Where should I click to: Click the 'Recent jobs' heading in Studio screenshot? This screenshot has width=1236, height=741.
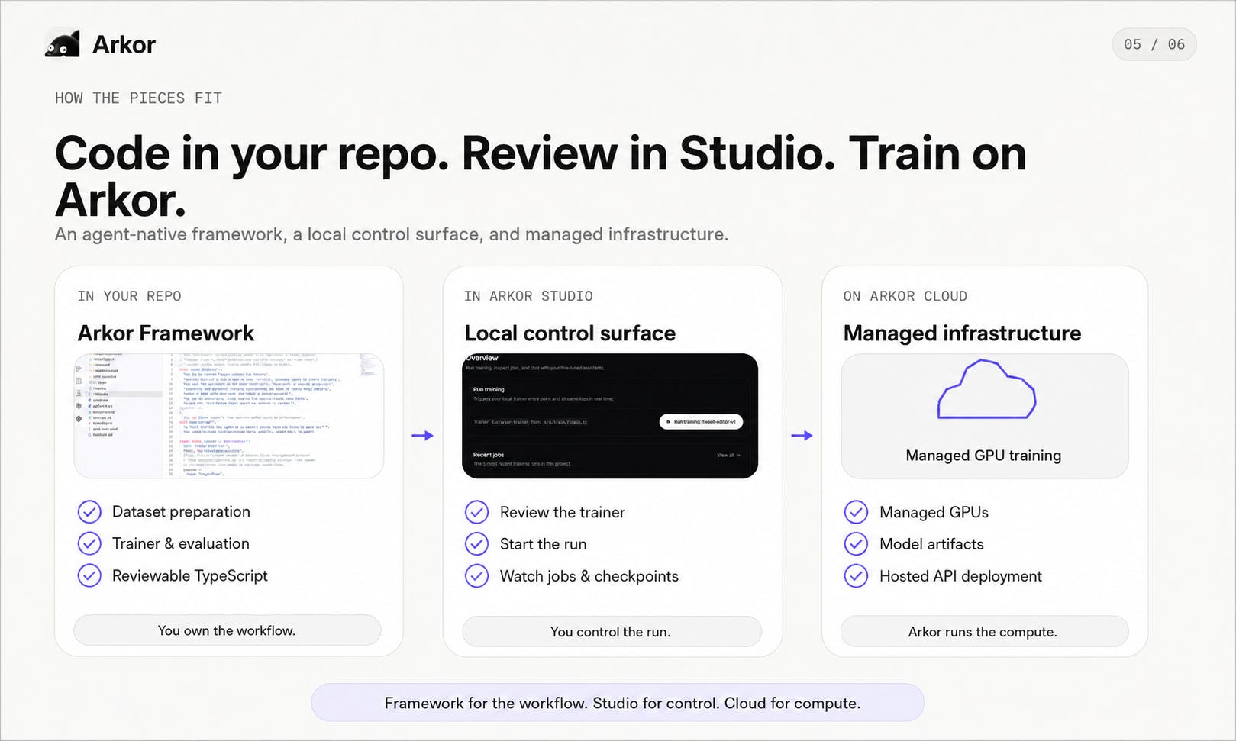tap(489, 455)
